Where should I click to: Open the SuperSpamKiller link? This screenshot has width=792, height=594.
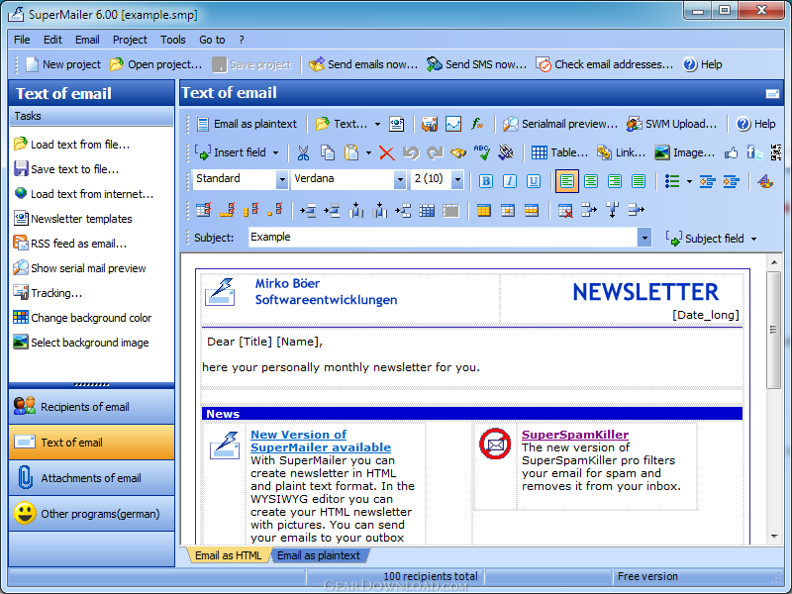pyautogui.click(x=575, y=435)
